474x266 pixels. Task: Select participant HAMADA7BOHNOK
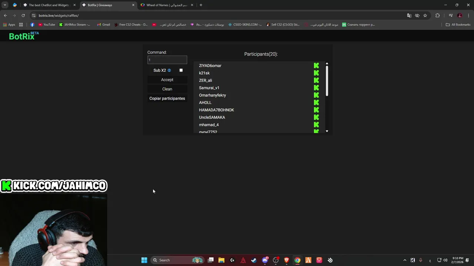216,110
